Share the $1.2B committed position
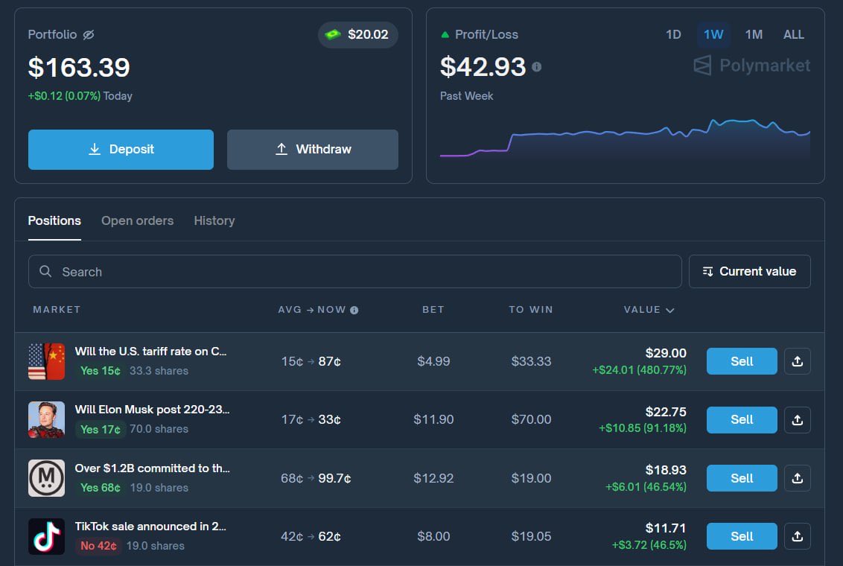The image size is (843, 566). [798, 478]
